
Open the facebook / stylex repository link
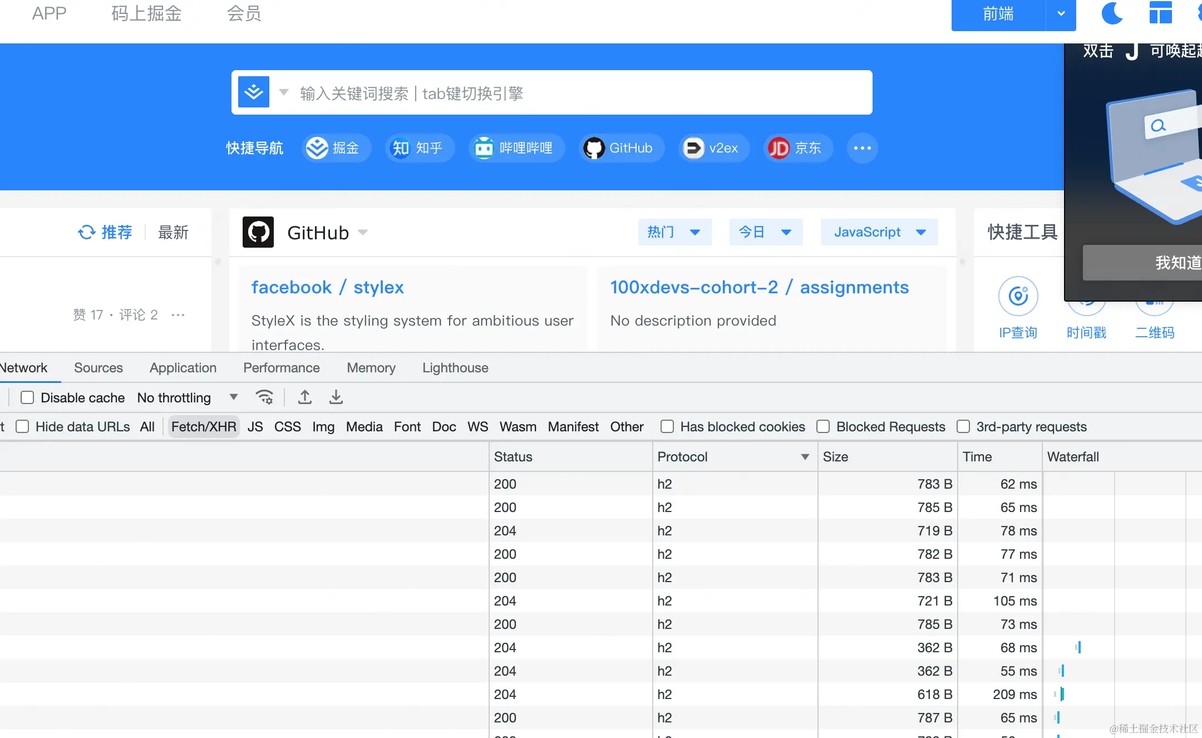(x=327, y=287)
